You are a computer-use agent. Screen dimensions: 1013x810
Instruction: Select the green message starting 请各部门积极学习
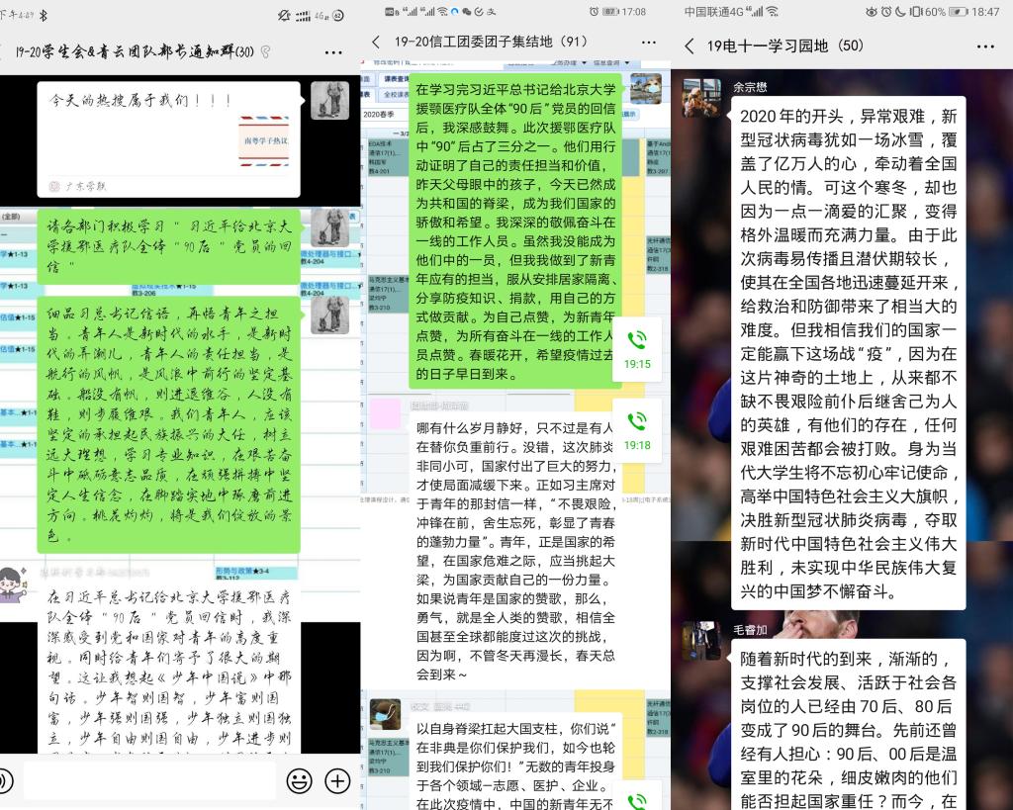[168, 245]
